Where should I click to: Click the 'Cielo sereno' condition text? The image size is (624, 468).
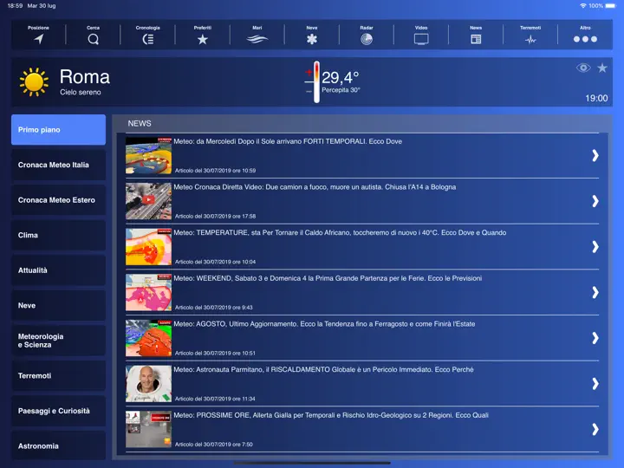[81, 93]
